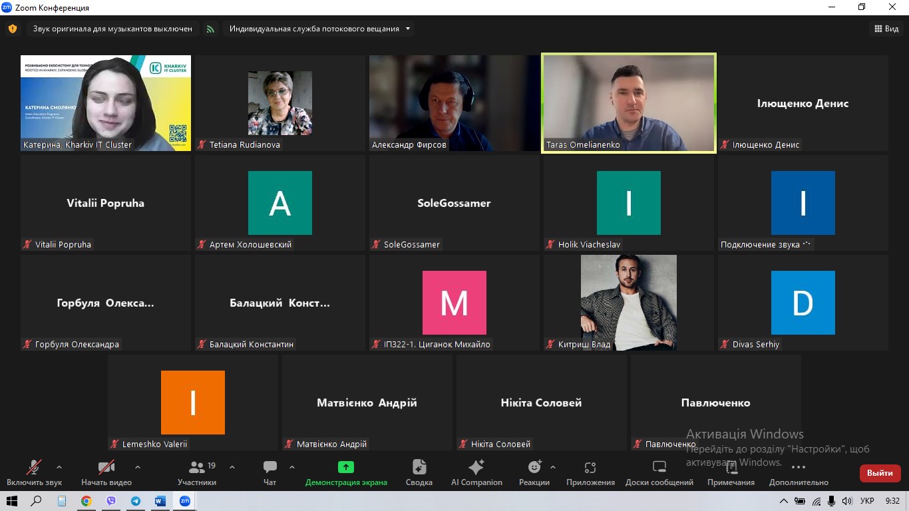Click the Подключение звука participant tile
909x511 pixels.
point(803,203)
